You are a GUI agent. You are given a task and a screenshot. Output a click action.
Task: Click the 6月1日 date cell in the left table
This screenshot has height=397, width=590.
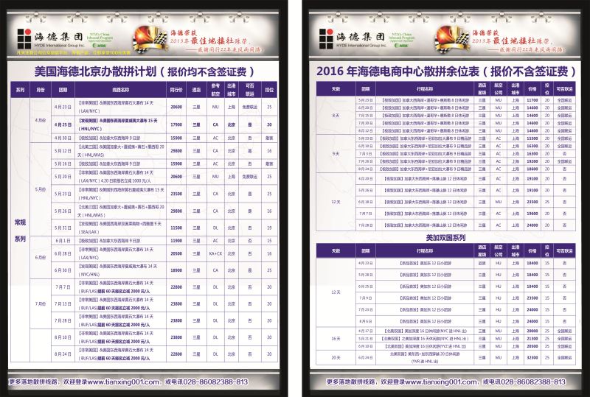click(x=63, y=241)
